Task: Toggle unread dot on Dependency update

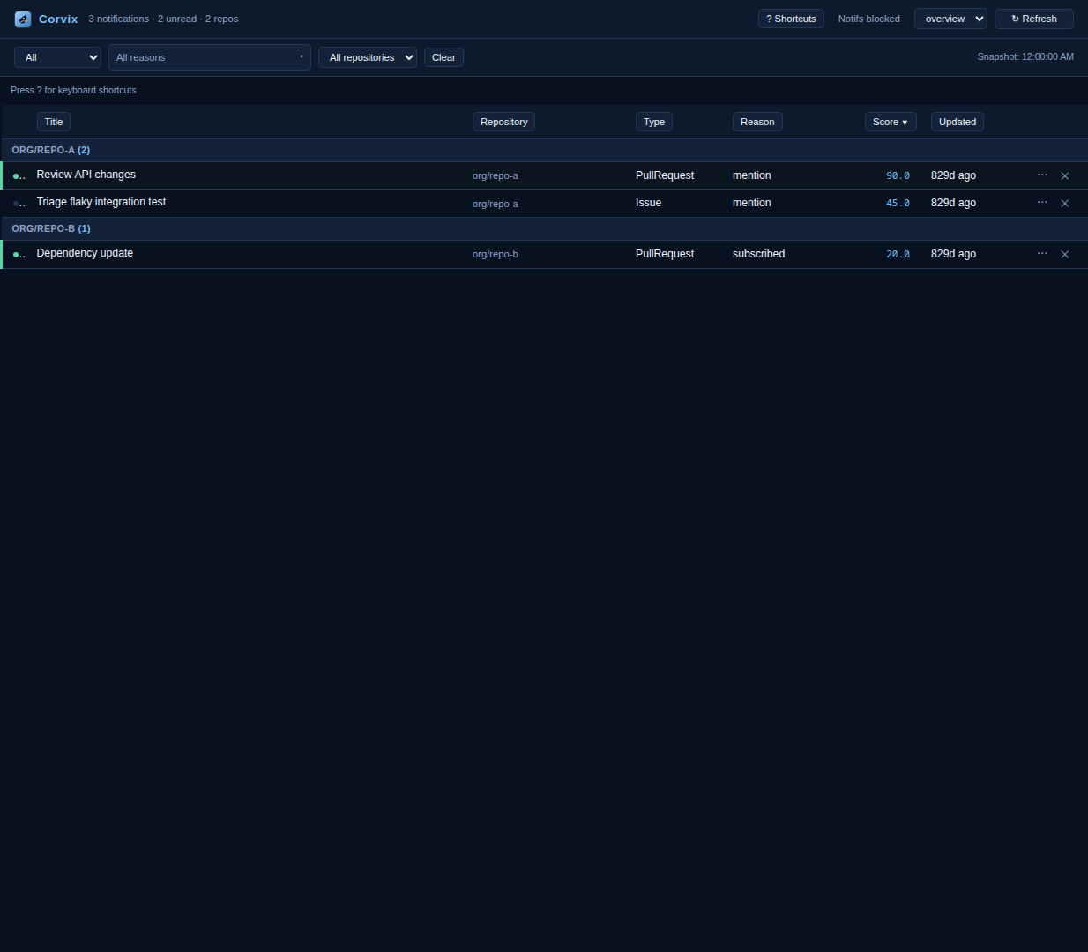Action: coord(16,255)
